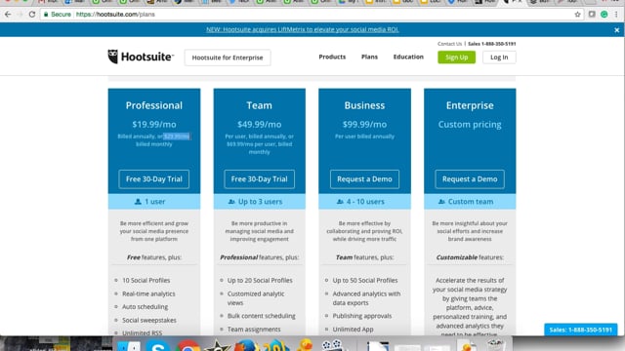Image resolution: width=625 pixels, height=351 pixels.
Task: Click the Publishing approvals item
Action: pyautogui.click(x=362, y=316)
